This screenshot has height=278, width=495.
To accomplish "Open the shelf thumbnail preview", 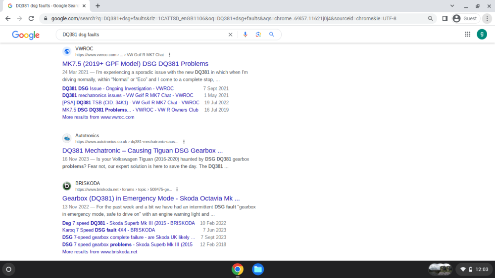I will tap(440, 270).
